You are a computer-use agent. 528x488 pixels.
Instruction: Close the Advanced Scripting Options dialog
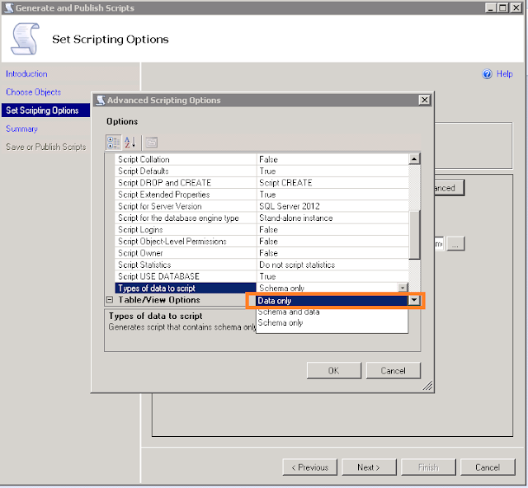click(425, 100)
